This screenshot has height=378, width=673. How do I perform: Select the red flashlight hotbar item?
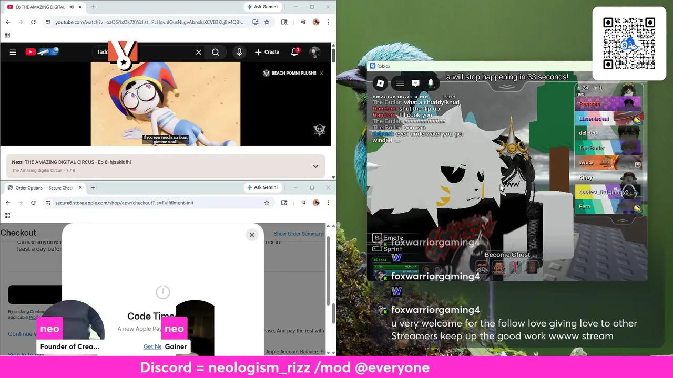pyautogui.click(x=515, y=268)
